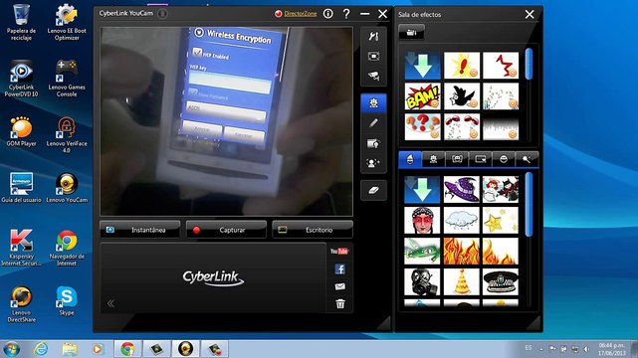Apply the red lightning bolt effect

501,65
